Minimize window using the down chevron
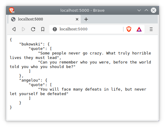 click(x=139, y=10)
